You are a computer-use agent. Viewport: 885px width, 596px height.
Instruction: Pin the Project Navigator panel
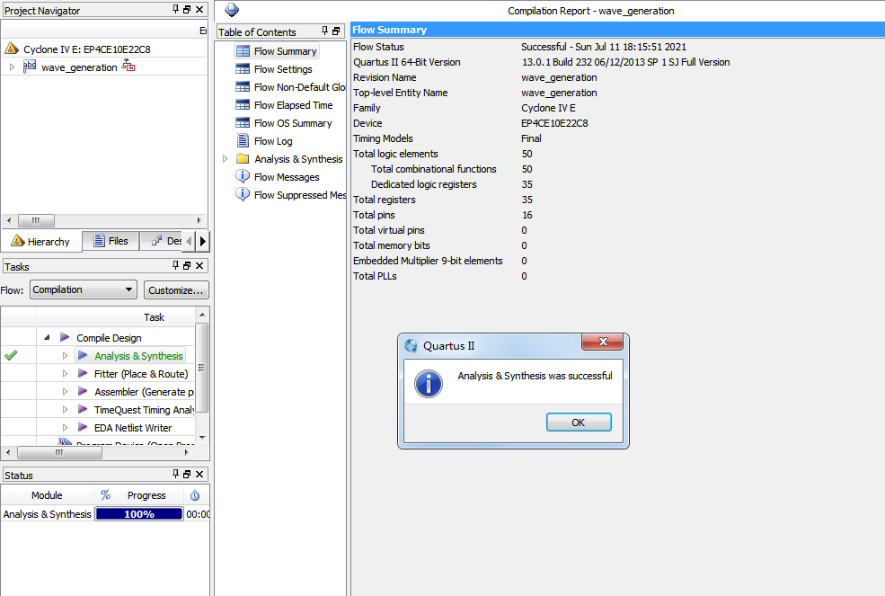175,9
